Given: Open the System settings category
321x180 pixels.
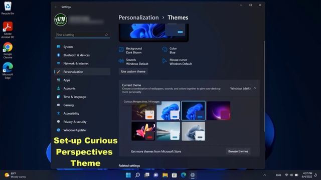Looking at the screenshot, I should click(82, 46).
